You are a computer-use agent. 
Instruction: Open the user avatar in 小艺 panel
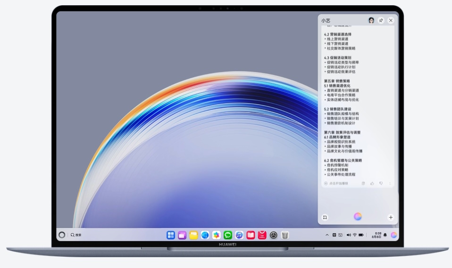(x=371, y=20)
